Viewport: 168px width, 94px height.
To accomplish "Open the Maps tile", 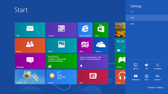I will (x=85, y=45).
